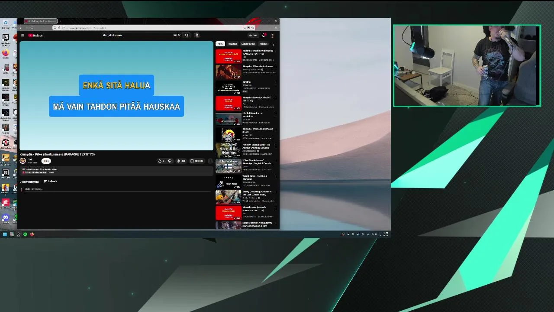Open House Of The Rising Sun thumbnail
Image resolution: width=554 pixels, height=312 pixels.
[228, 150]
